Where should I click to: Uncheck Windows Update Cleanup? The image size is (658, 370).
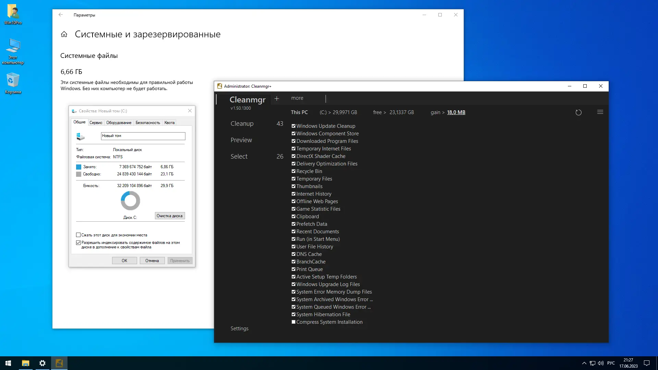click(293, 126)
